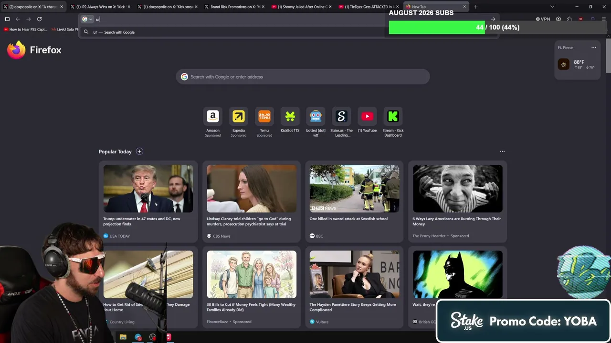The width and height of the screenshot is (611, 343).
Task: Open 'How to Hear PS5 Capt...' bookmark
Action: coord(26,30)
